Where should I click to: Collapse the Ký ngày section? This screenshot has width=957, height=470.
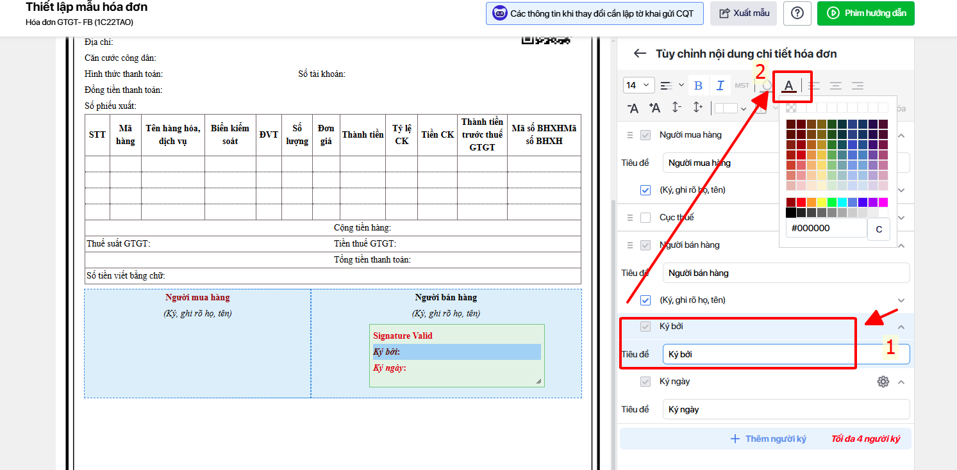[901, 382]
